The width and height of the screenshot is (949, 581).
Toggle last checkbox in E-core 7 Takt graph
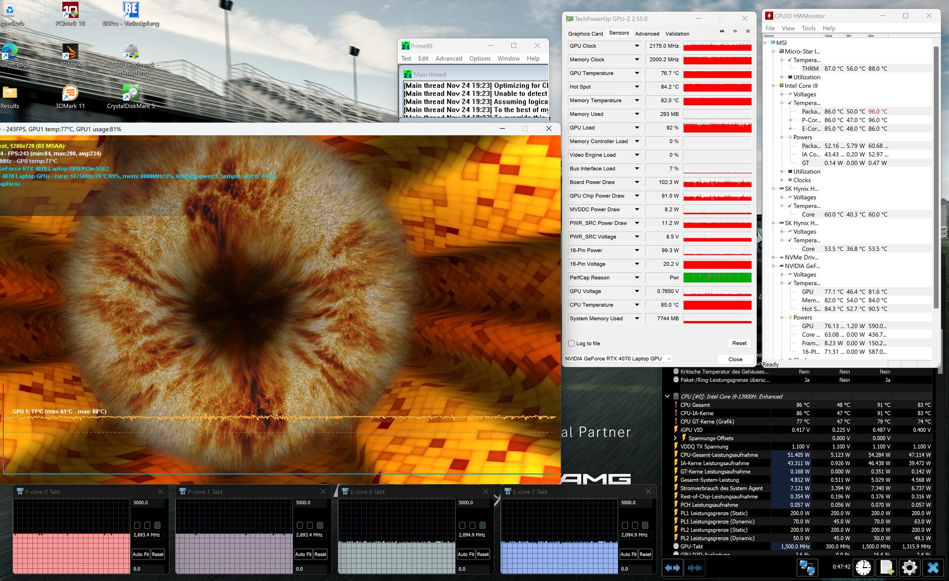point(645,525)
